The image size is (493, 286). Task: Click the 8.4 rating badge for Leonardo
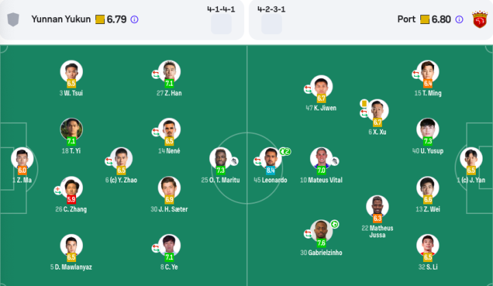pos(270,170)
